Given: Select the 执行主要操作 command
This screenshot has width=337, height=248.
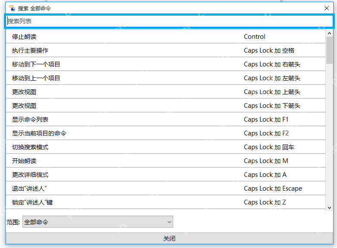Looking at the screenshot, I should tap(165, 50).
